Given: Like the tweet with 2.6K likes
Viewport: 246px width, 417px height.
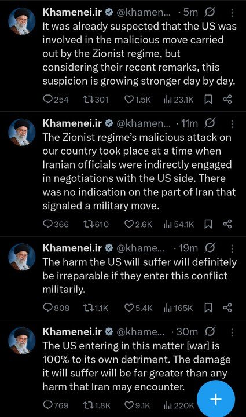Looking at the screenshot, I should click(138, 225).
